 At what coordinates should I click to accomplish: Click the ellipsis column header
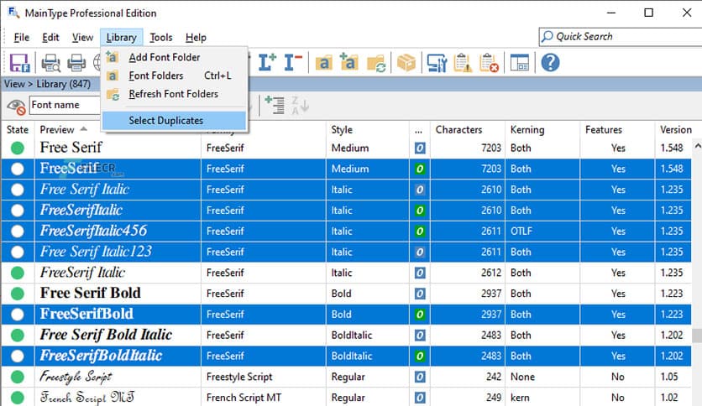click(x=420, y=130)
